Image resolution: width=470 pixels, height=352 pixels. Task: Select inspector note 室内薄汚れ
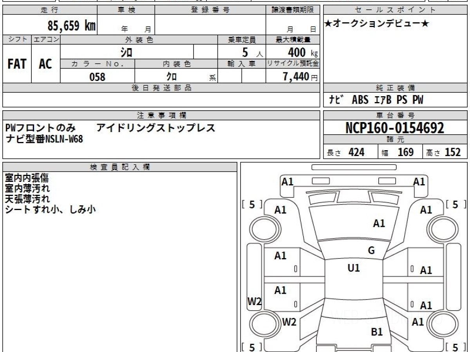pyautogui.click(x=27, y=188)
